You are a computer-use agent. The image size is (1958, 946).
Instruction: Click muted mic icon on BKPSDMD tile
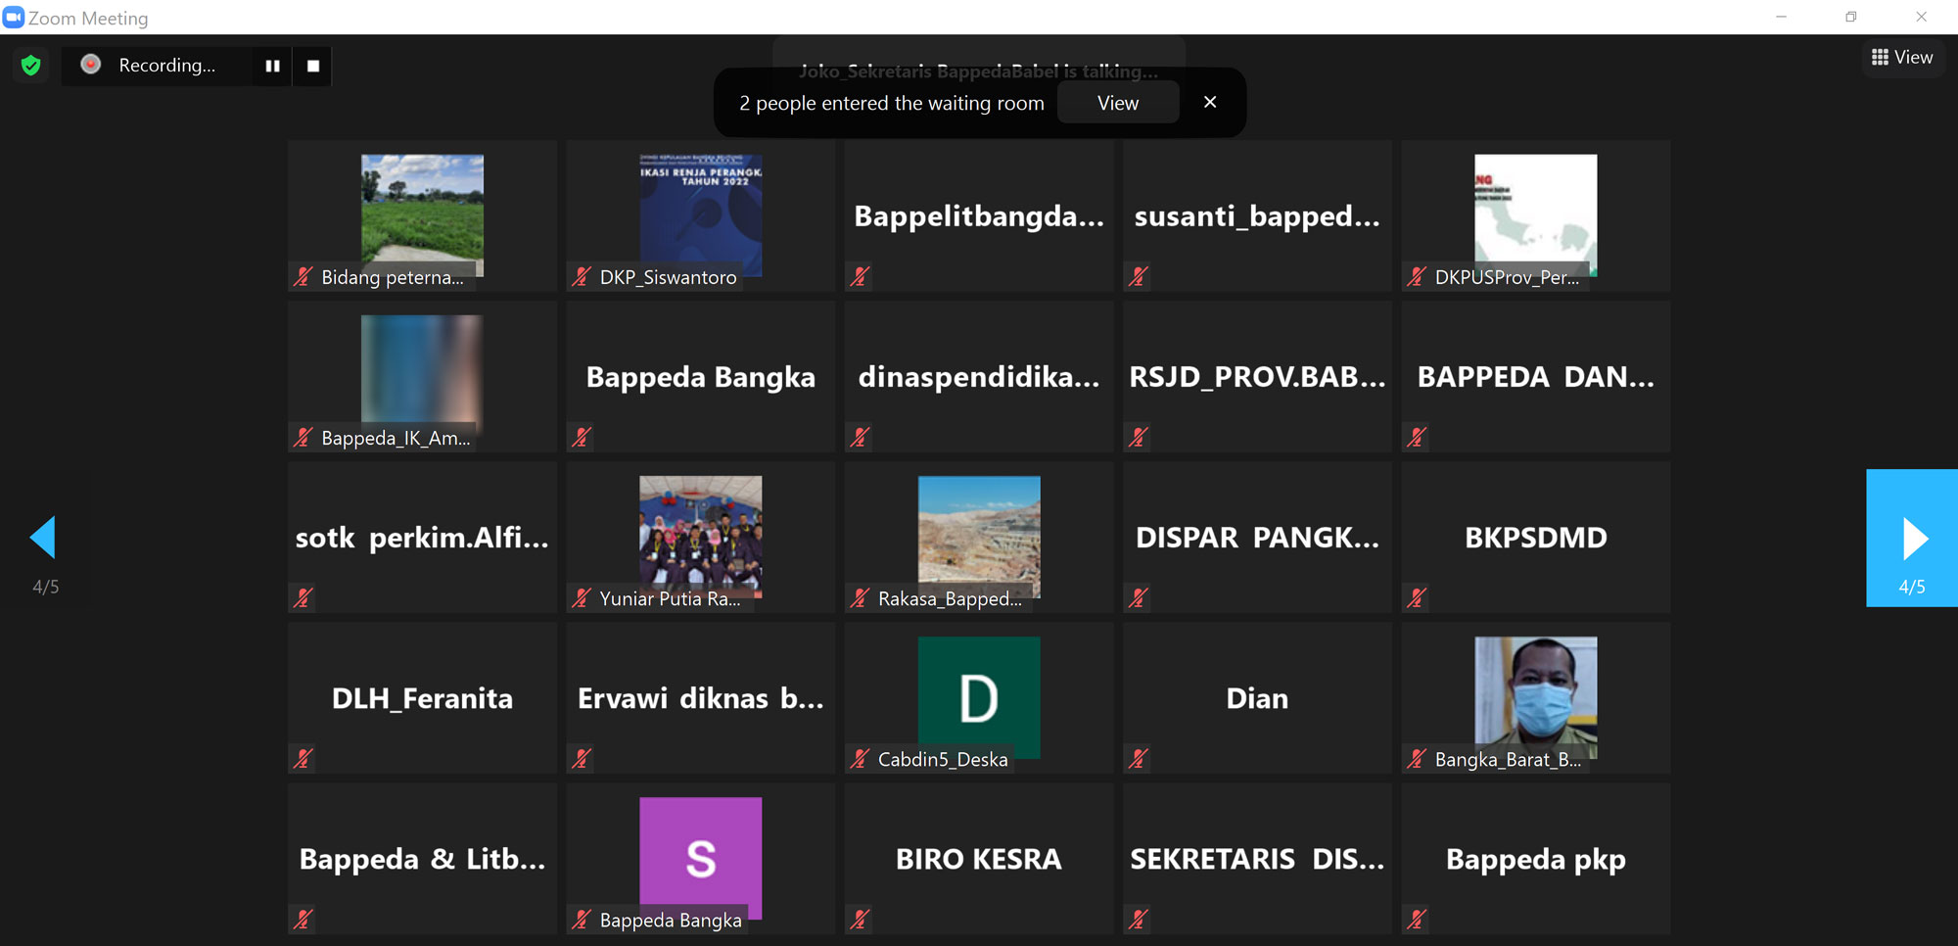pyautogui.click(x=1417, y=597)
